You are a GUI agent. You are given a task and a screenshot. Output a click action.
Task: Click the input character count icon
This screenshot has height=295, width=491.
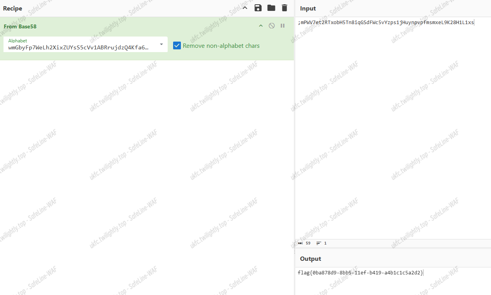tap(300, 243)
